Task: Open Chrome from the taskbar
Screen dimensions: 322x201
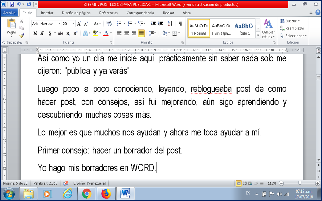Action: (87, 194)
